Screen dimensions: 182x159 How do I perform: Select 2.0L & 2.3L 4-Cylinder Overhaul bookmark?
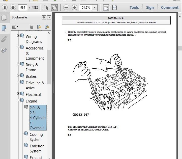(x=38, y=118)
